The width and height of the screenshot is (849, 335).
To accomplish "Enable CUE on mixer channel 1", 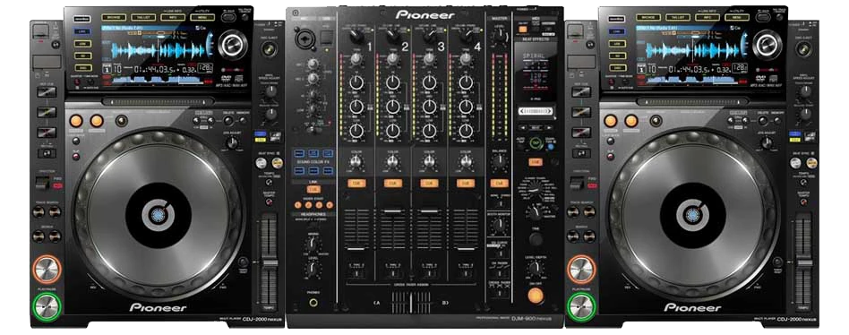I will (x=356, y=184).
